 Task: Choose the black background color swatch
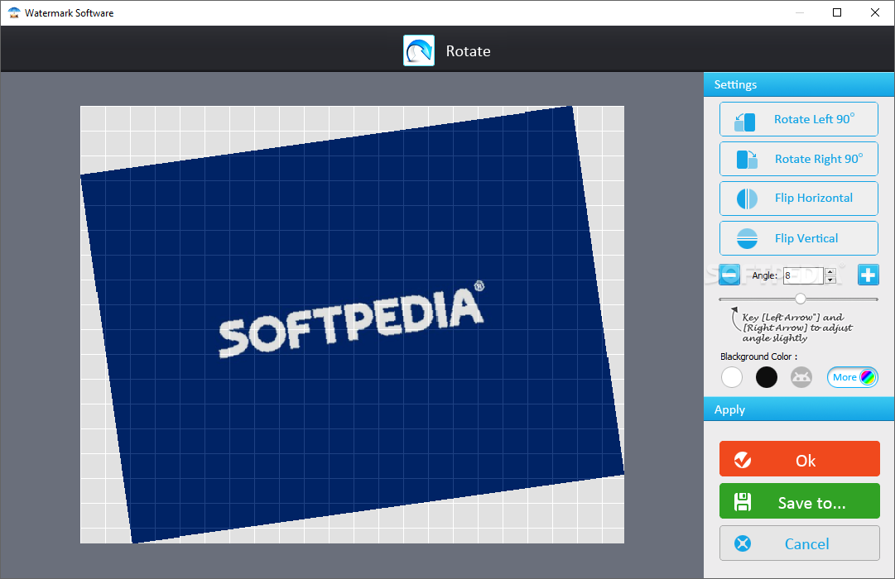(x=767, y=377)
